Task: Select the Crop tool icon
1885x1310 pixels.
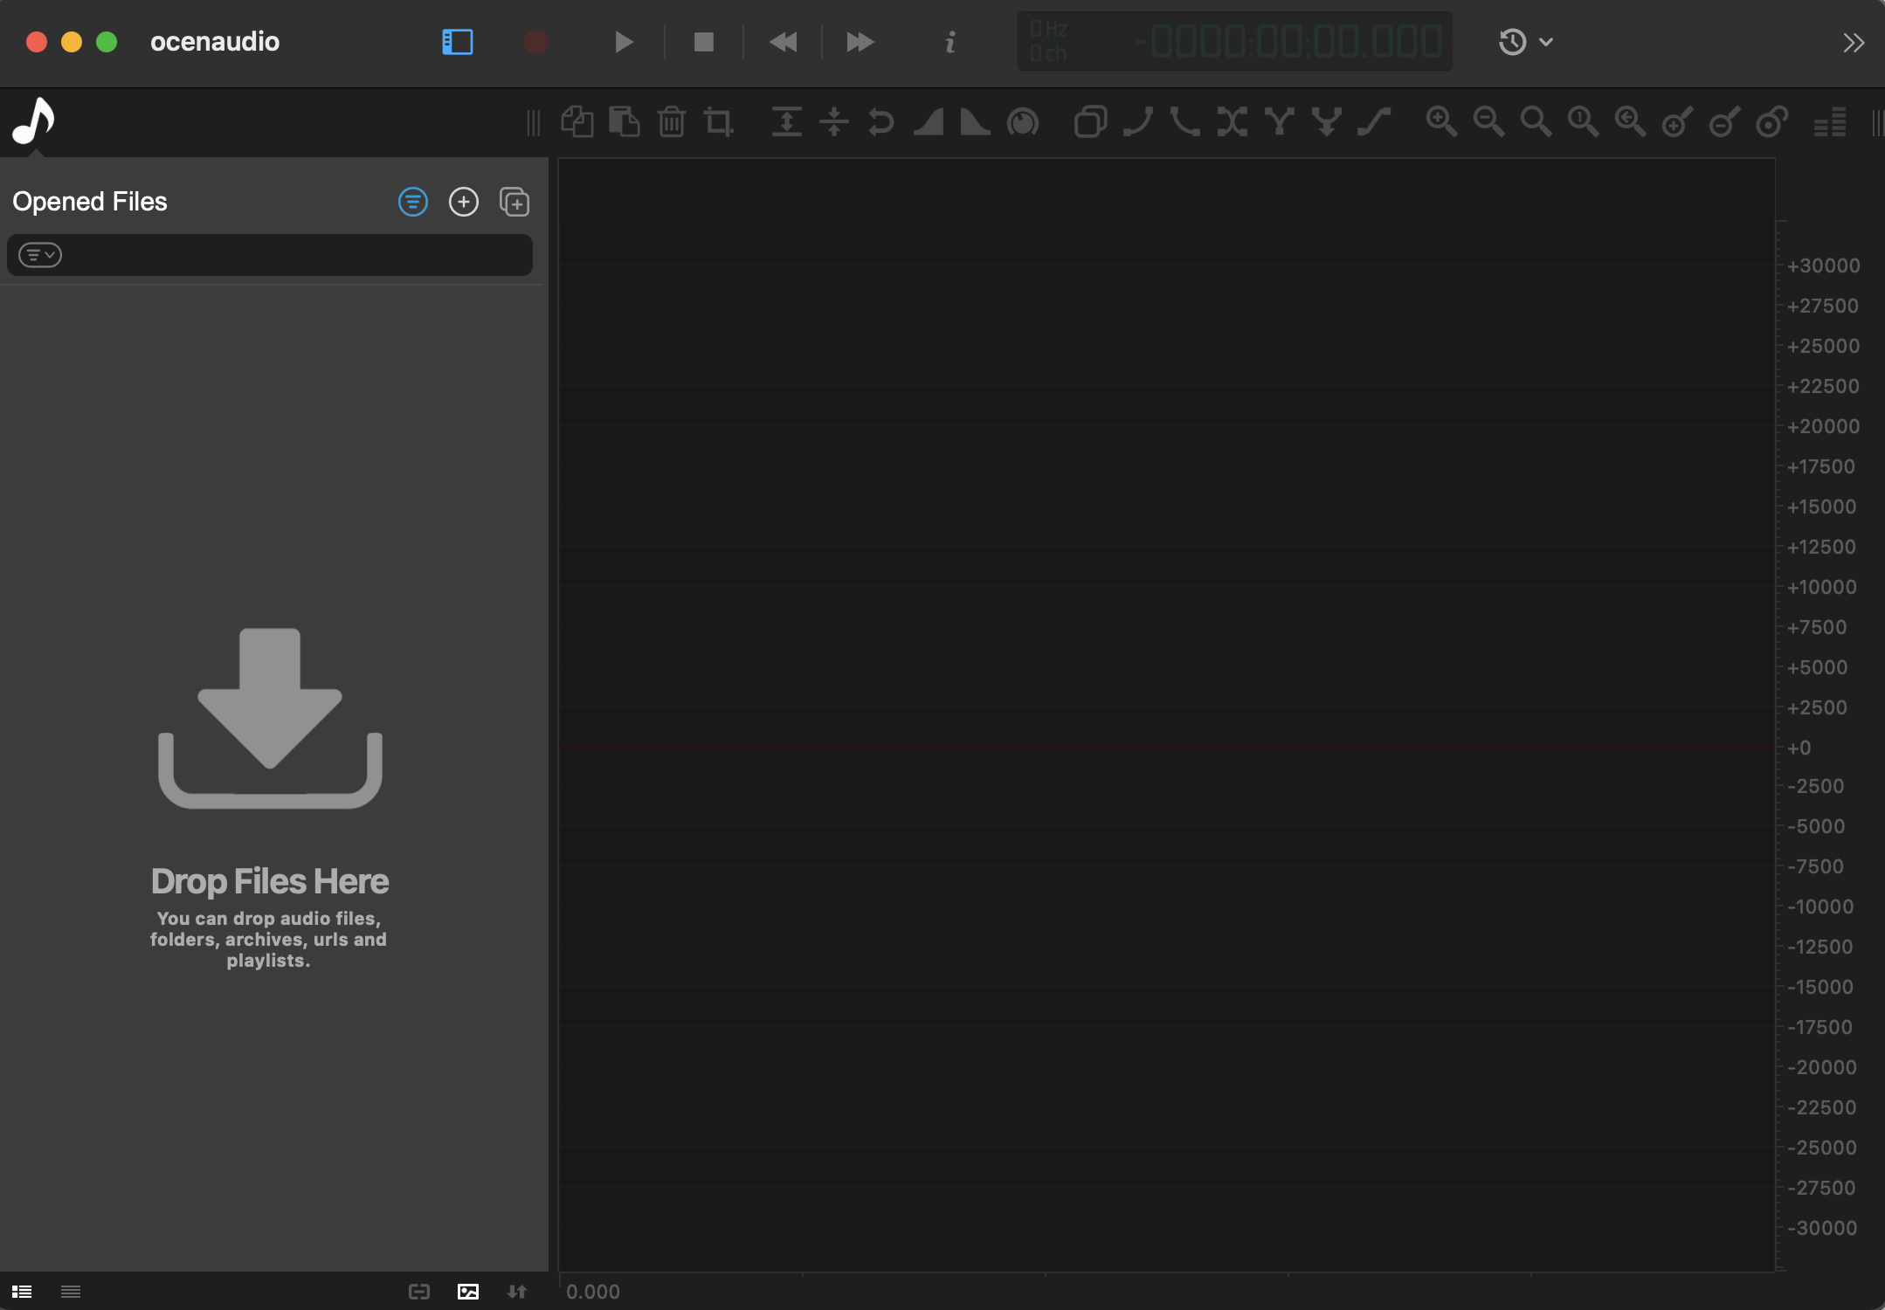Action: [x=718, y=122]
